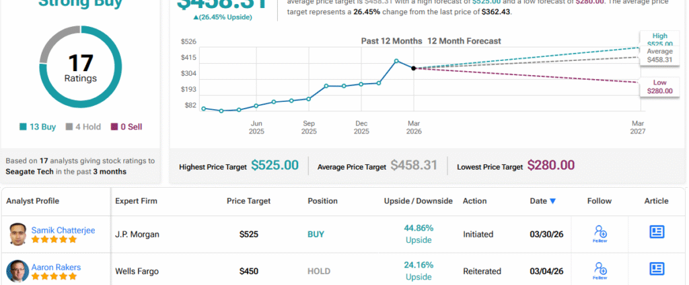Viewport: 689px width, 285px height.
Task: Click the High $525.00 forecast label
Action: point(659,40)
